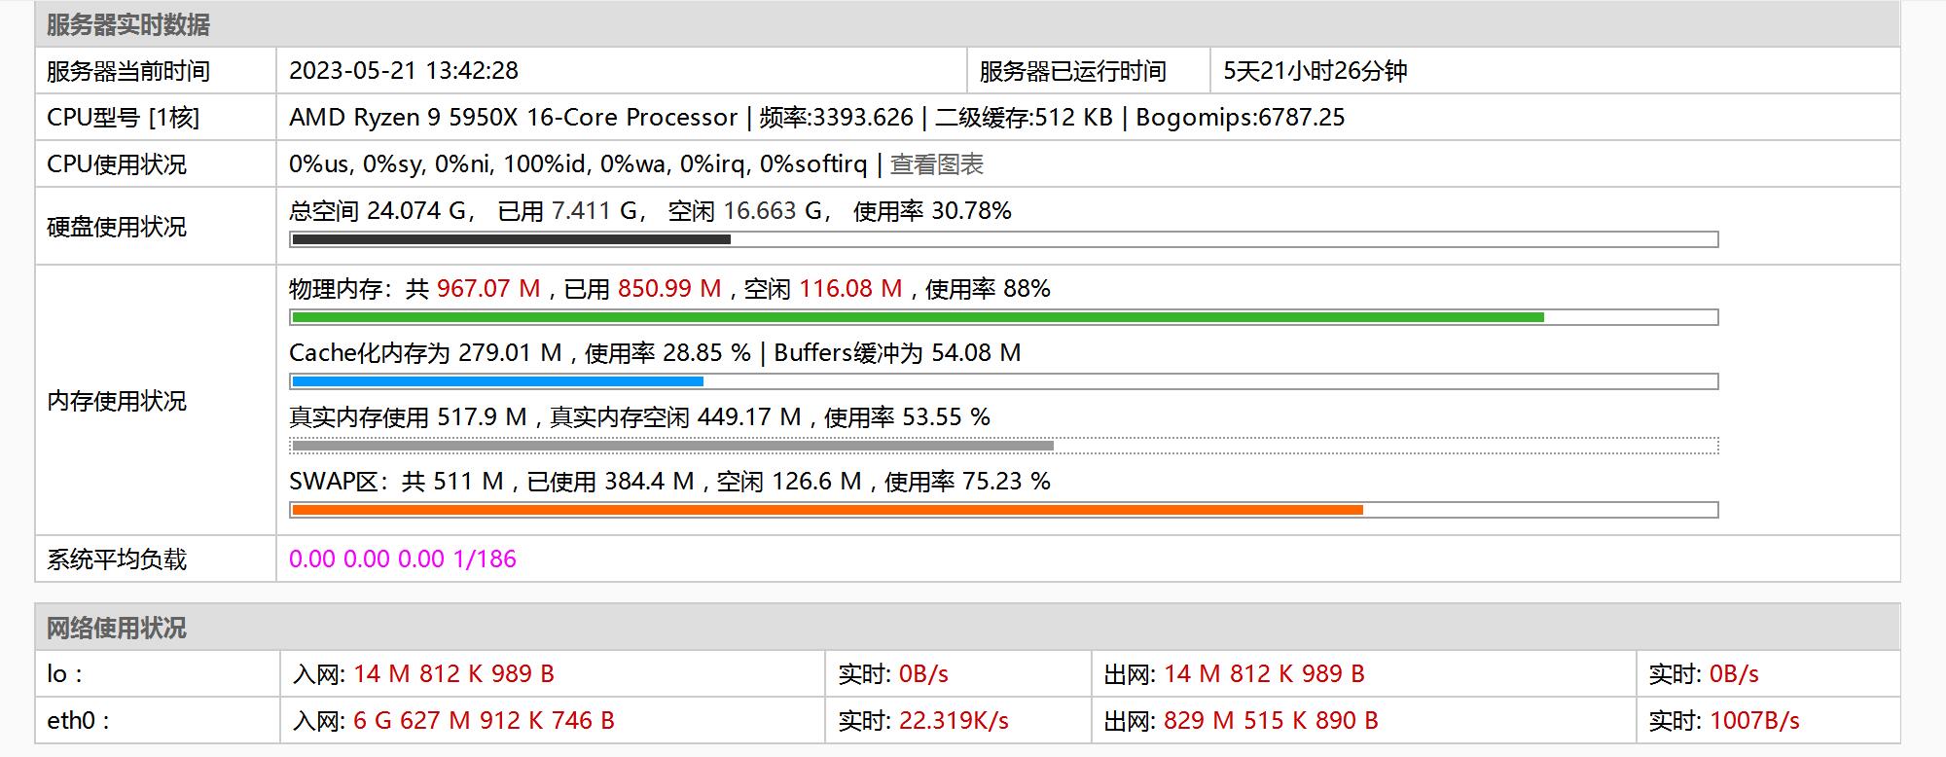Click the physical memory total 967.07 M
The image size is (1946, 757).
coord(488,289)
